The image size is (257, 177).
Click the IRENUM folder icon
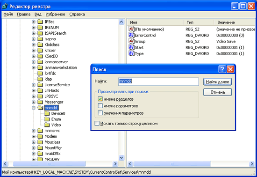[40, 28]
